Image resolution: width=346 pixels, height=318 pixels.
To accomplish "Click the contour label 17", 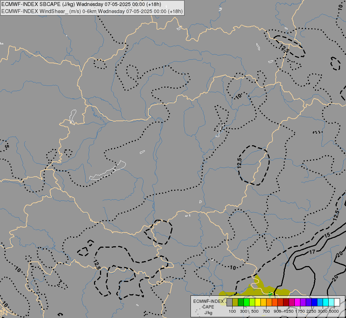I will point(312,252).
